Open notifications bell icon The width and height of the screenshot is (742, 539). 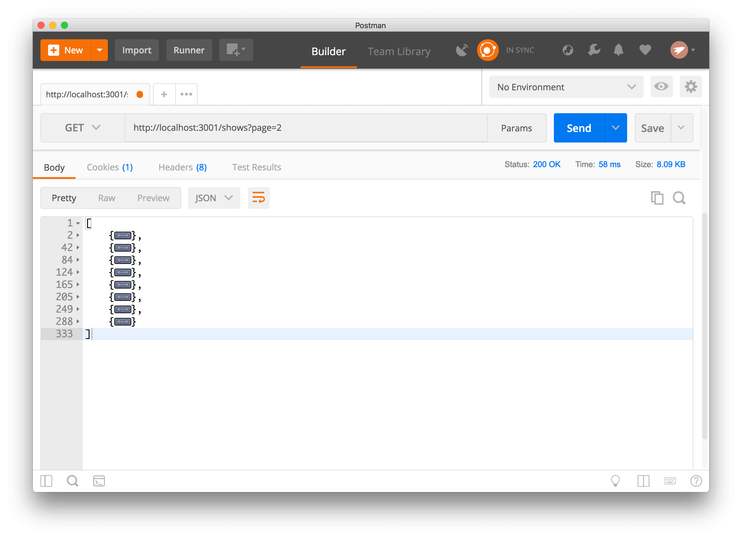point(618,50)
